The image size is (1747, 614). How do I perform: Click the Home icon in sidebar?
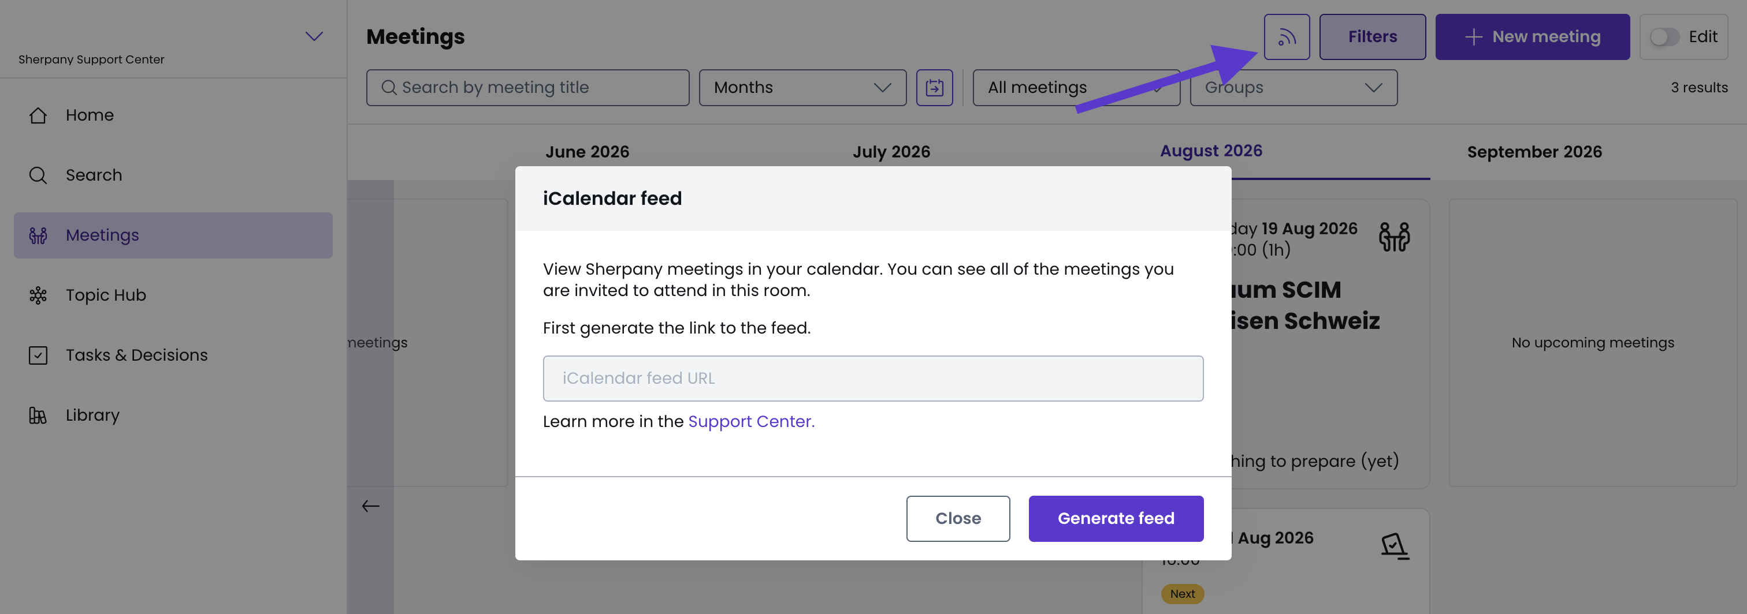[x=38, y=115]
